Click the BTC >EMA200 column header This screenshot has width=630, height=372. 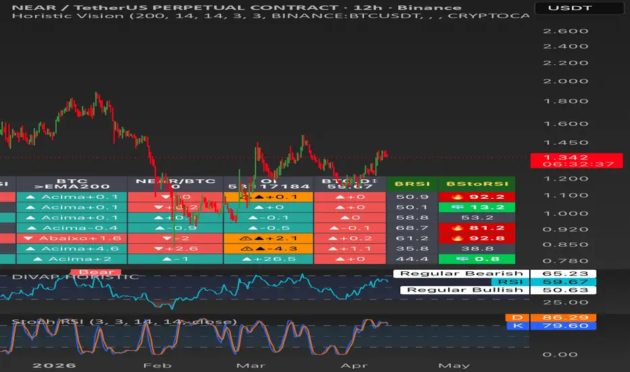pos(72,184)
